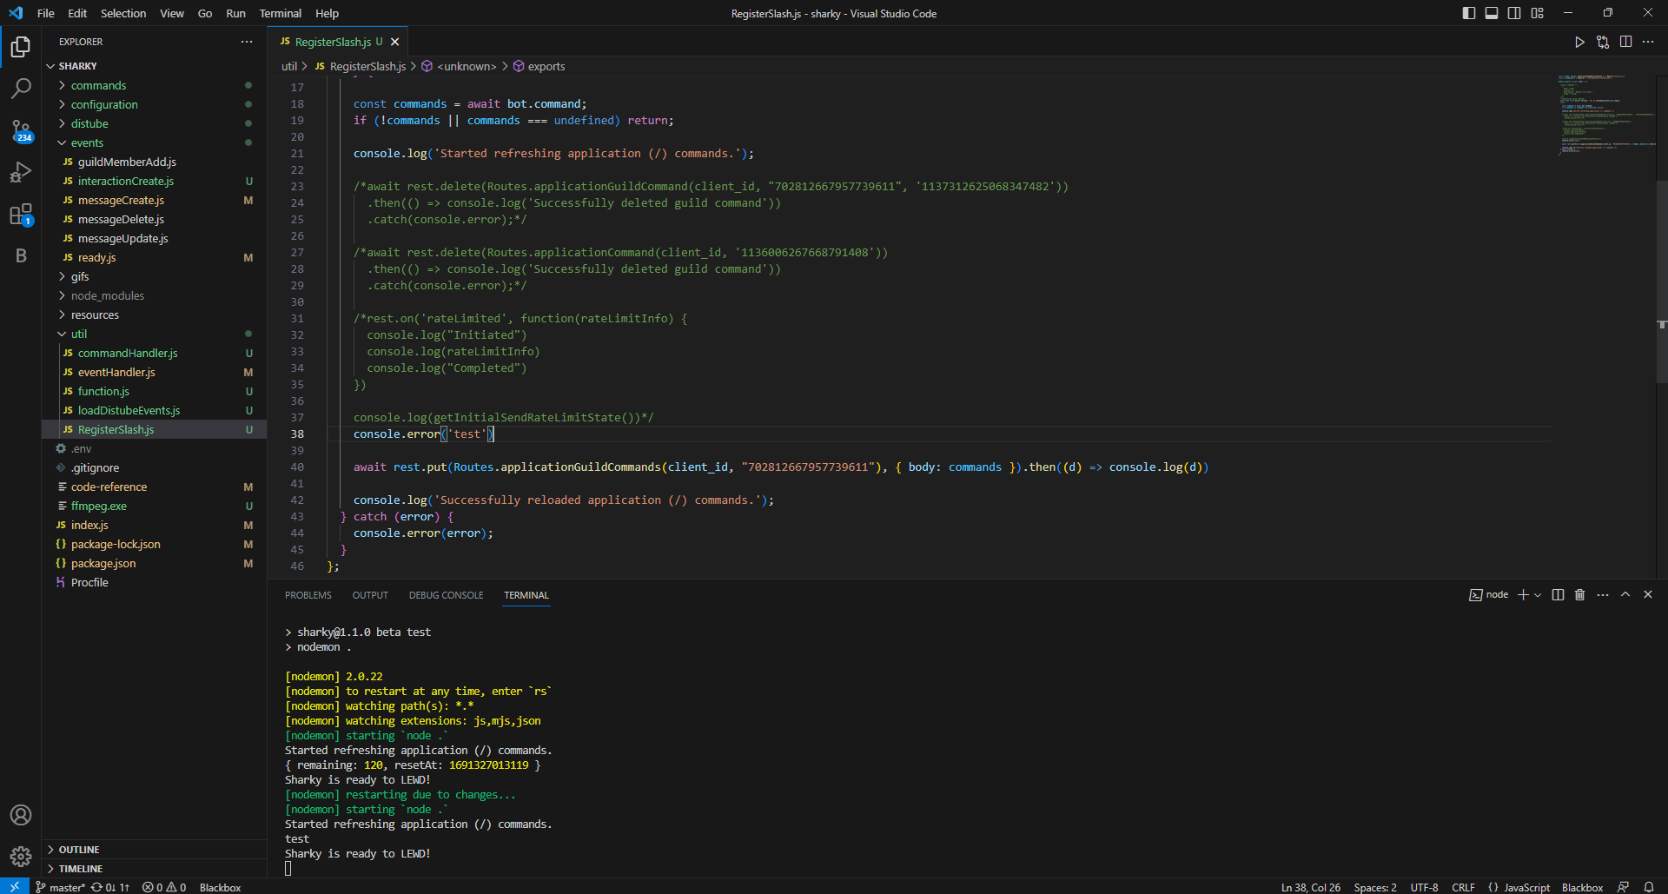Open editor more actions ellipsis

(x=1648, y=42)
